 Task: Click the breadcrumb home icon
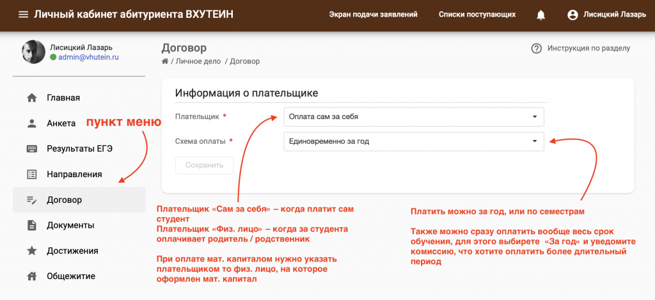pyautogui.click(x=165, y=61)
